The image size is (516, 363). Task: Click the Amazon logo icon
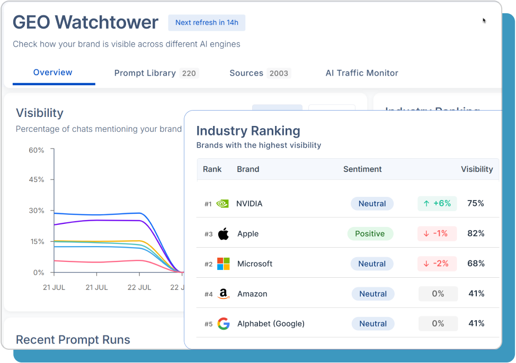click(224, 294)
